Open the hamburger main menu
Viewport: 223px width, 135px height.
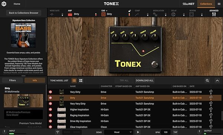(219, 4)
